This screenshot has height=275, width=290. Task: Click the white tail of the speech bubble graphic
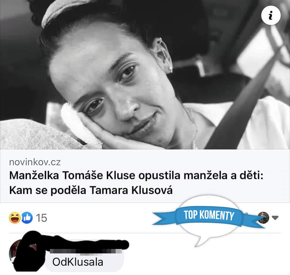tap(201, 240)
